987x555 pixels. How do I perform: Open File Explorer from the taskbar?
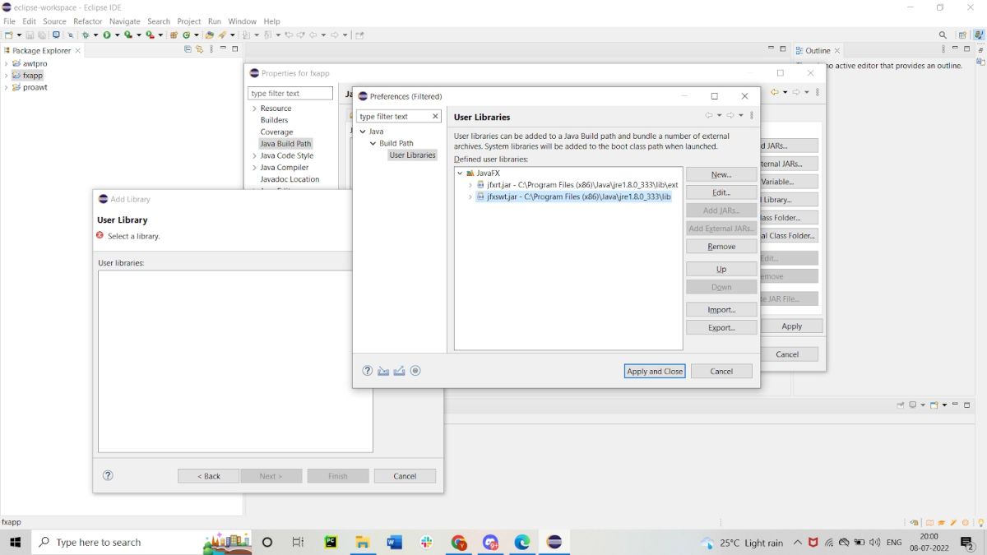click(x=363, y=543)
